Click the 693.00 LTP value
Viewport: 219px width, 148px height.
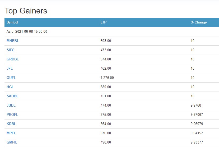pyautogui.click(x=106, y=41)
